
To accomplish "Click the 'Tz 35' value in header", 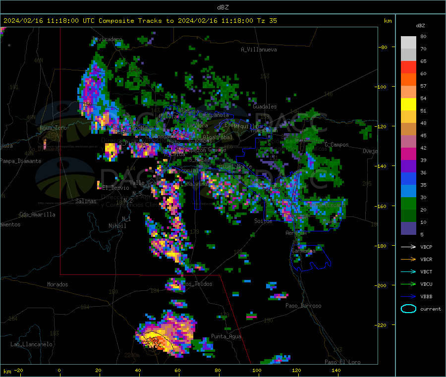I will coord(267,21).
